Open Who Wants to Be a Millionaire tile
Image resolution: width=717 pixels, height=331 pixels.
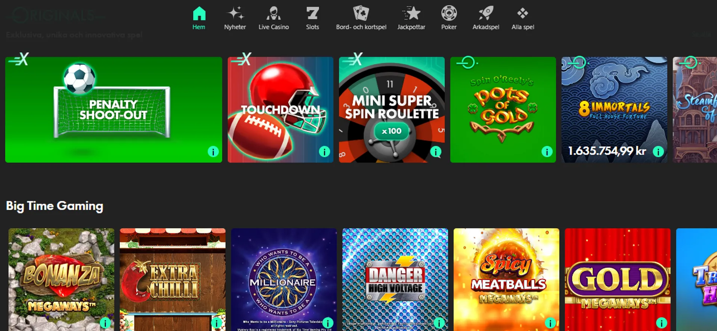click(x=284, y=279)
